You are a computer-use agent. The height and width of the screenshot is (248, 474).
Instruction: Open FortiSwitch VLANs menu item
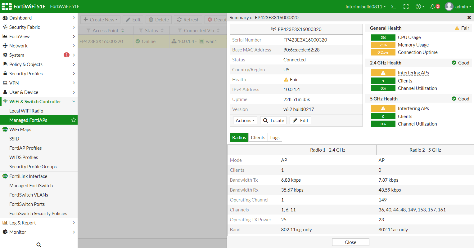tap(39, 195)
